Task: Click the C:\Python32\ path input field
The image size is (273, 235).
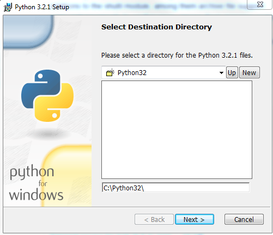Action: [175, 188]
